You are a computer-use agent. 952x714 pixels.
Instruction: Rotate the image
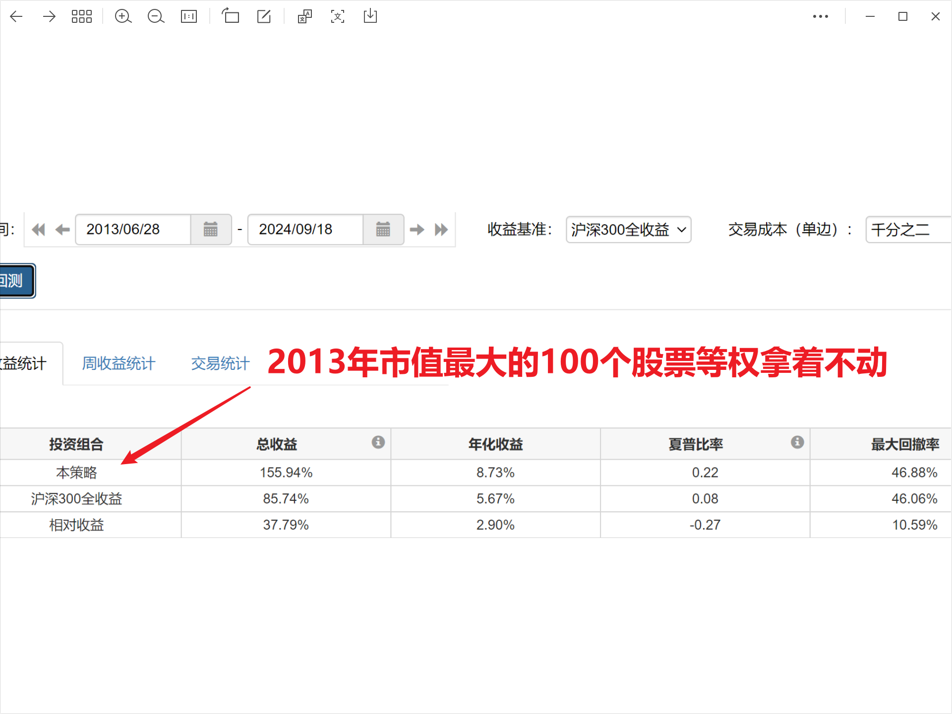coord(231,16)
